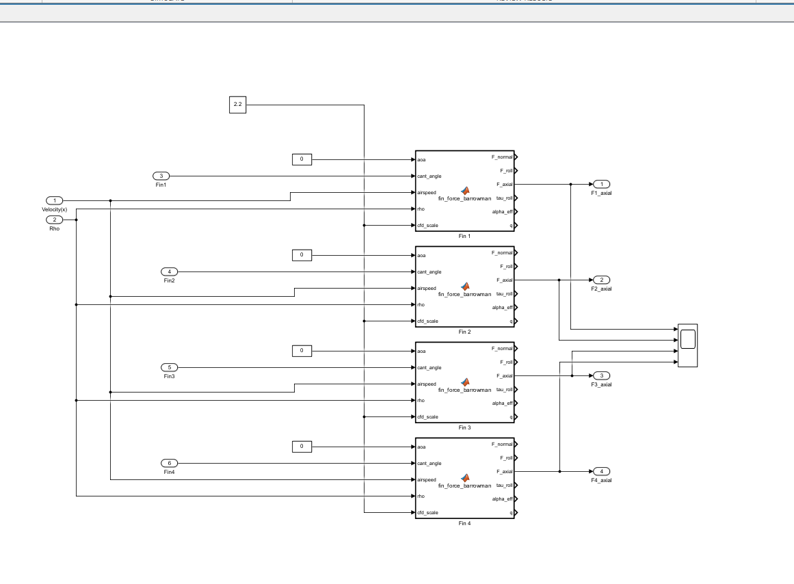
Task: Click the F_normal output port of Fin 1
Action: [x=516, y=157]
